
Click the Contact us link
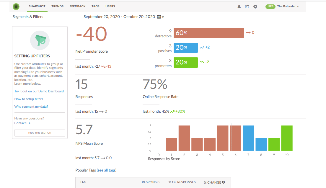click(22, 123)
